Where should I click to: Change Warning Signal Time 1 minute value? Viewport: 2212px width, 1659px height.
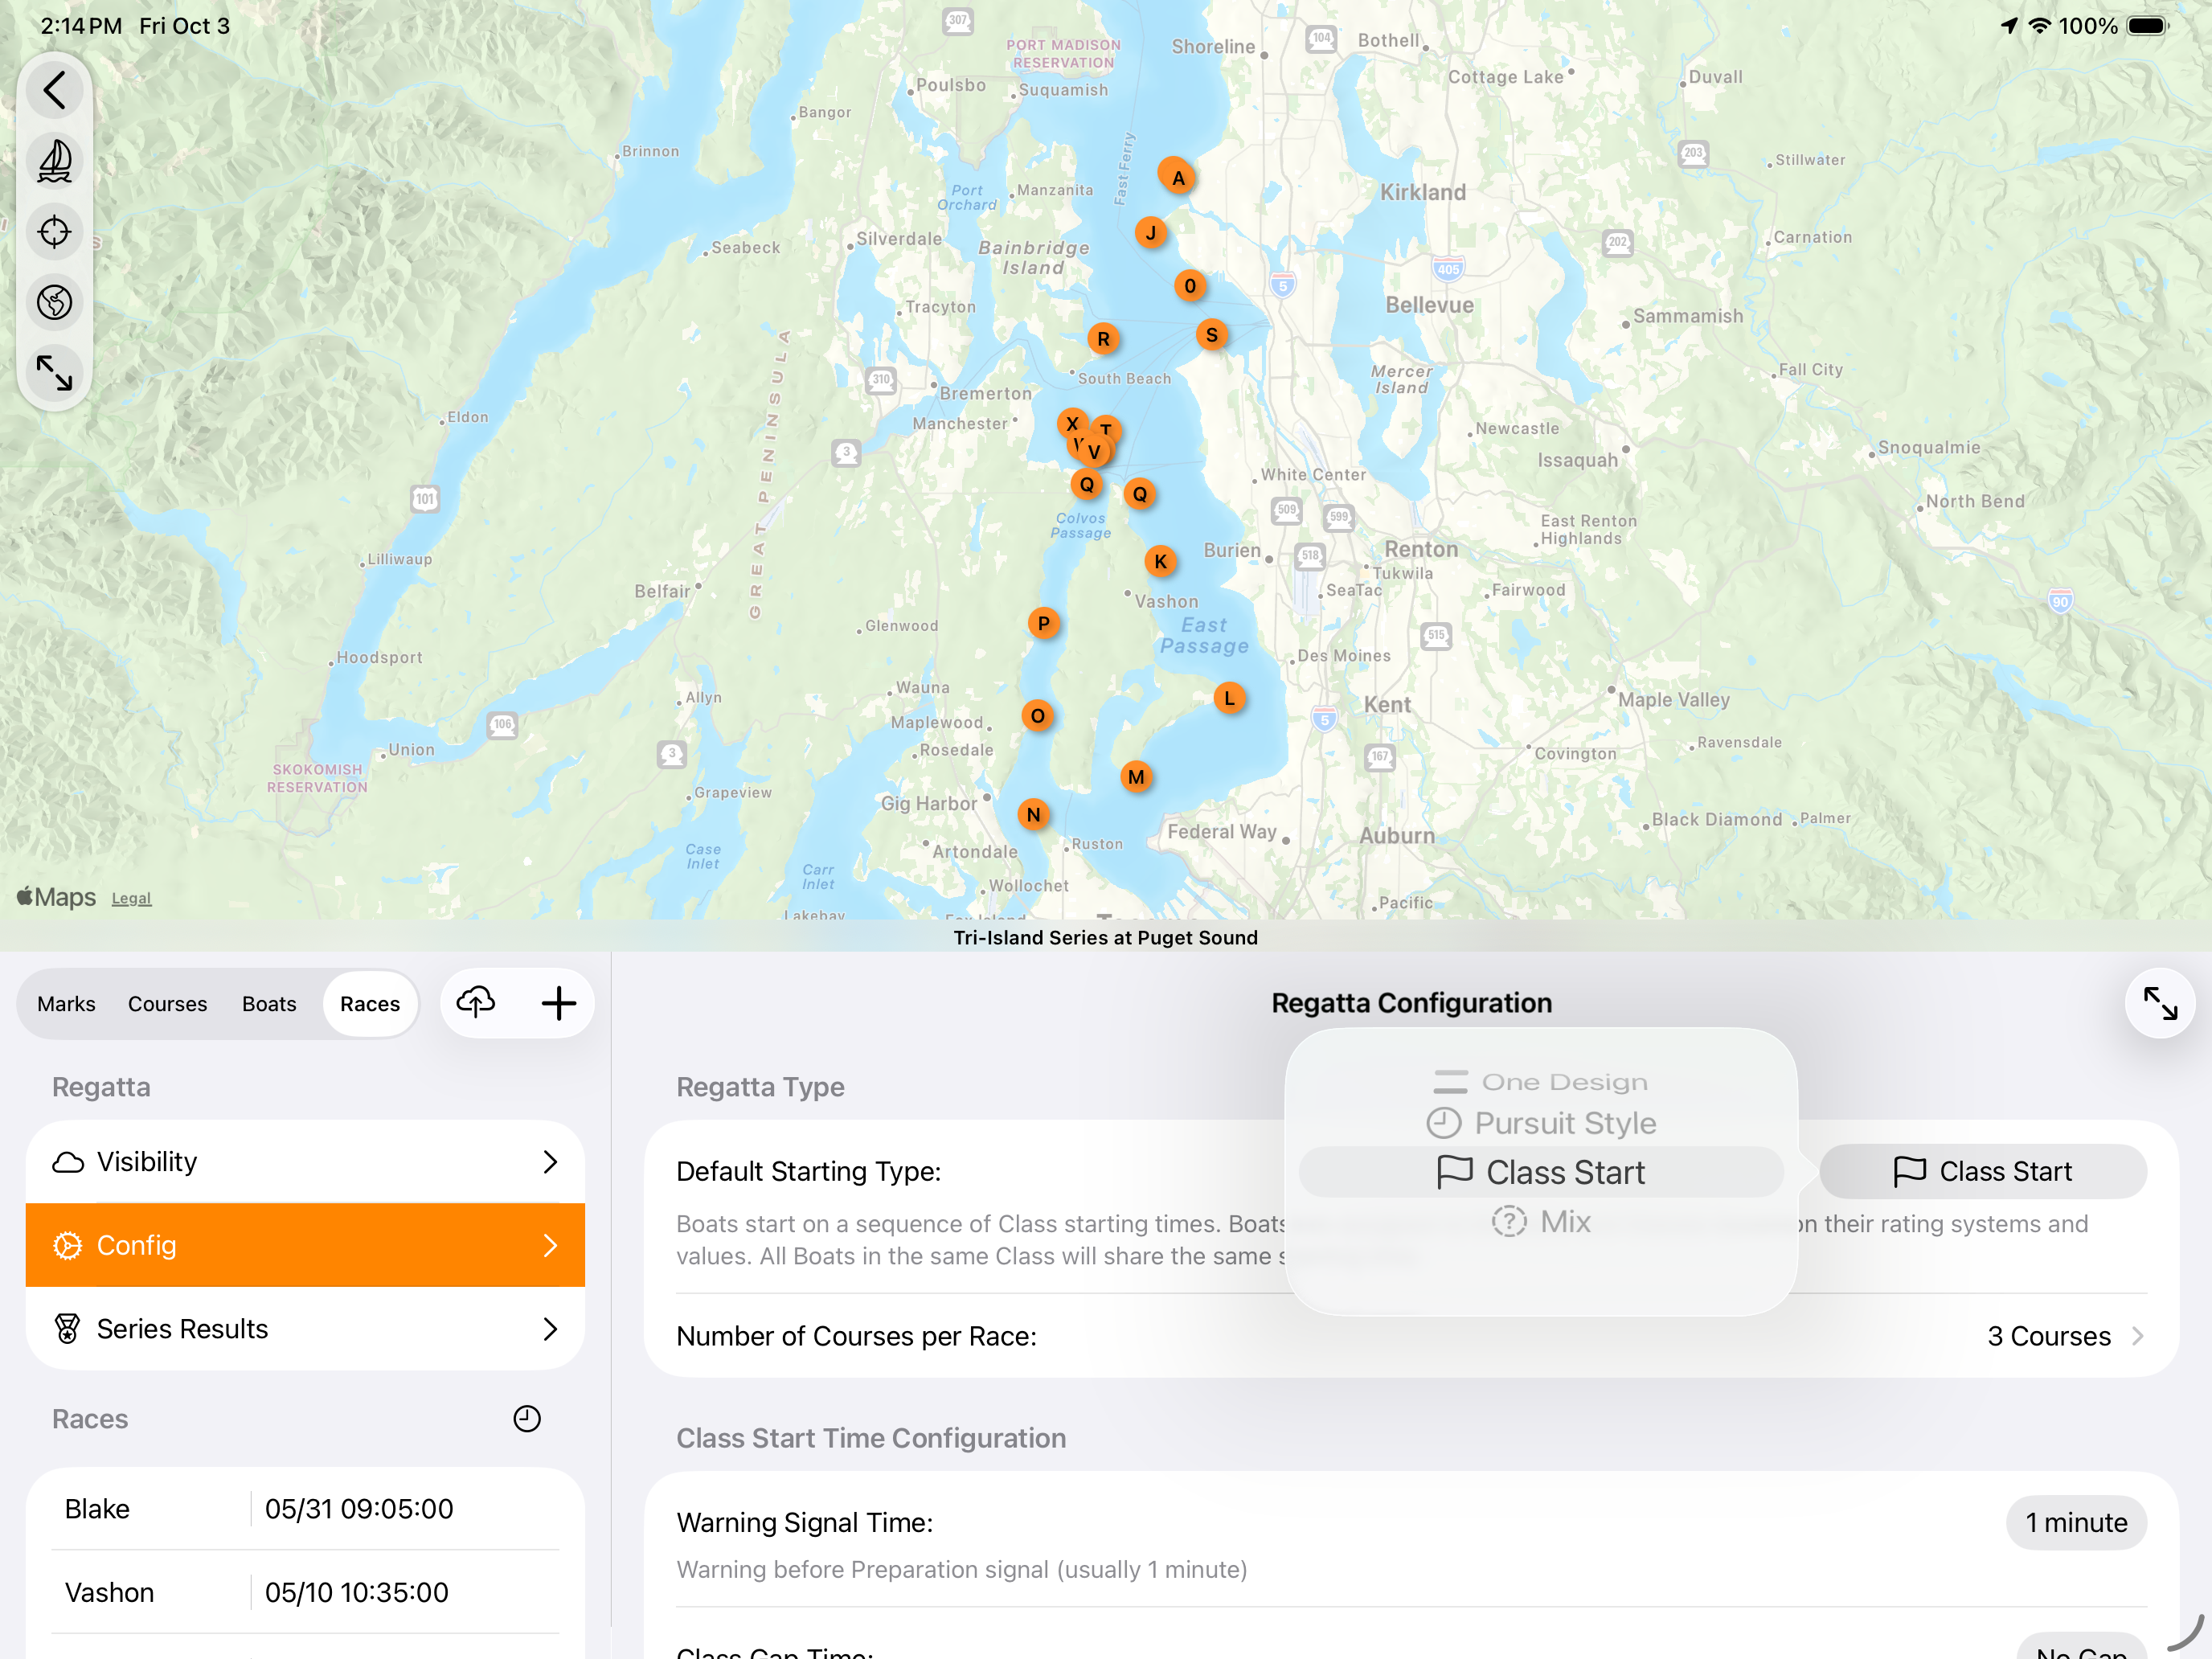2075,1522
